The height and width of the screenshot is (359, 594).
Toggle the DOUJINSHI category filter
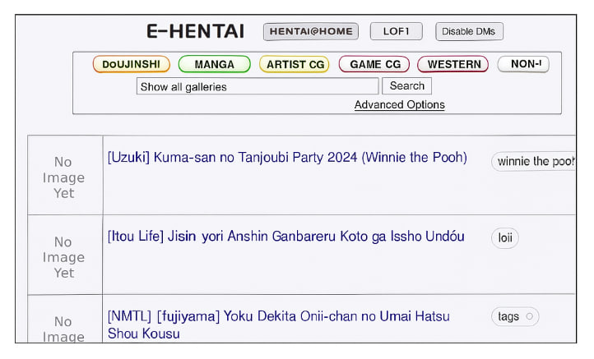coord(131,64)
